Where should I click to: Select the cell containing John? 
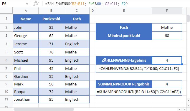tap(26, 27)
